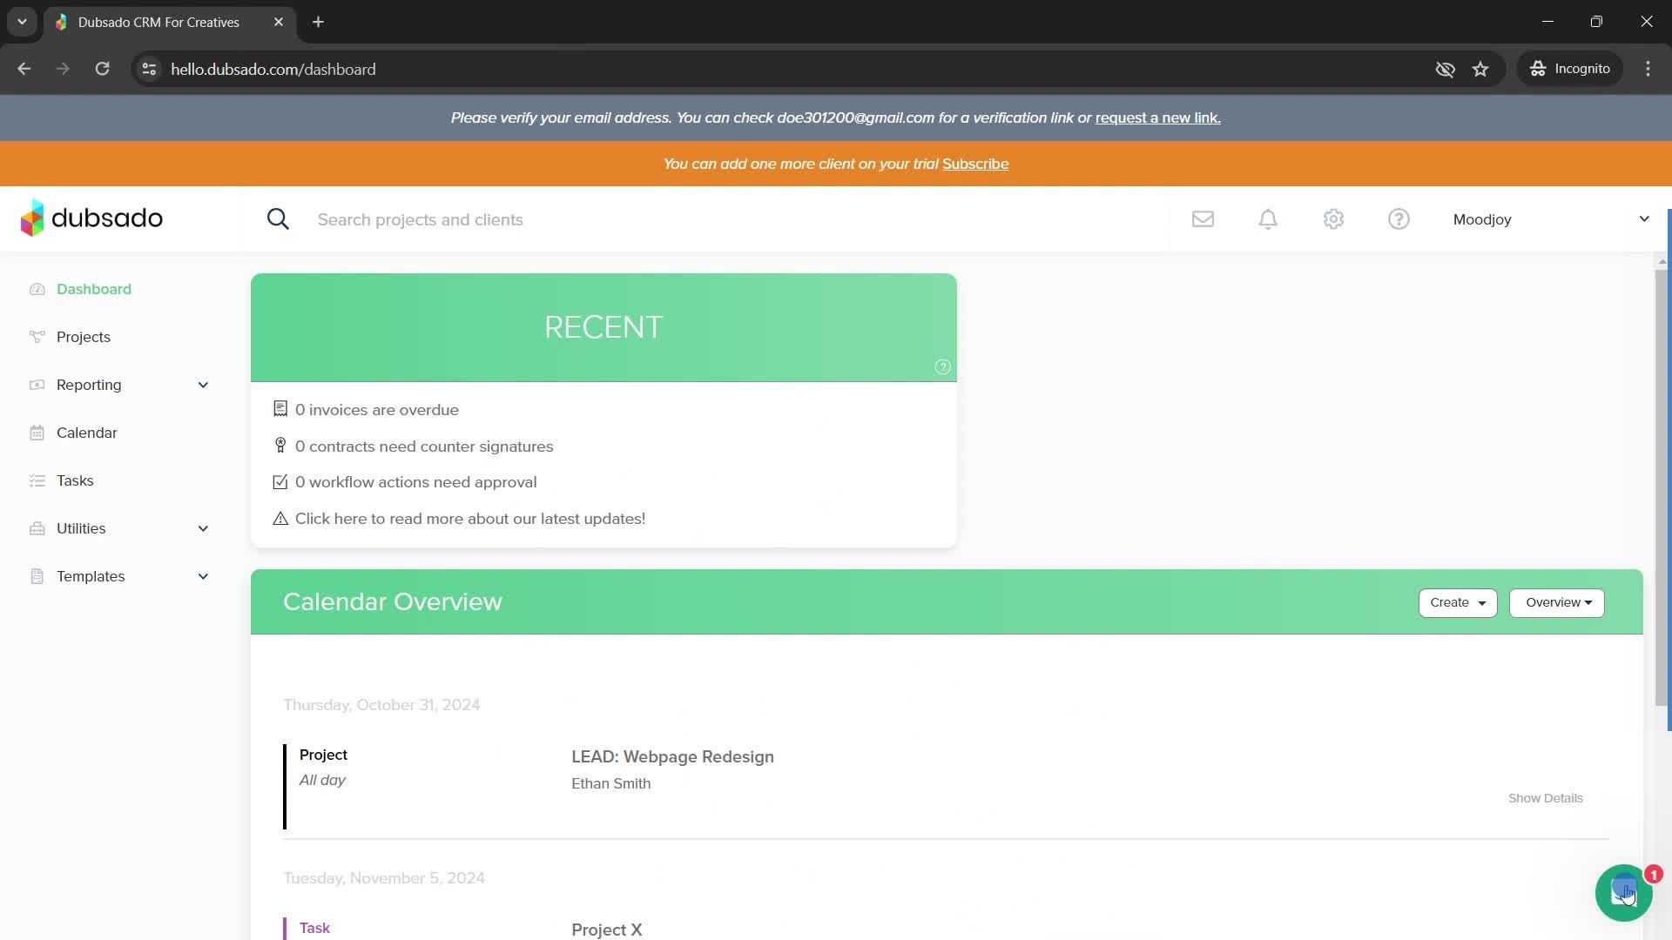This screenshot has width=1672, height=940.
Task: Click the workflow approval checkmark icon
Action: pyautogui.click(x=280, y=482)
